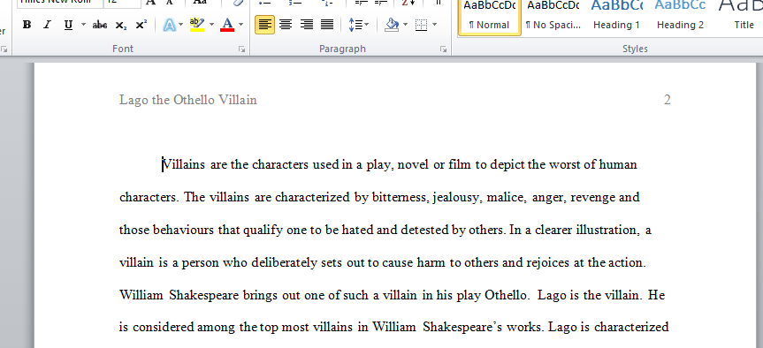Open Text Effects dropdown arrow
The image size is (763, 348).
point(181,25)
